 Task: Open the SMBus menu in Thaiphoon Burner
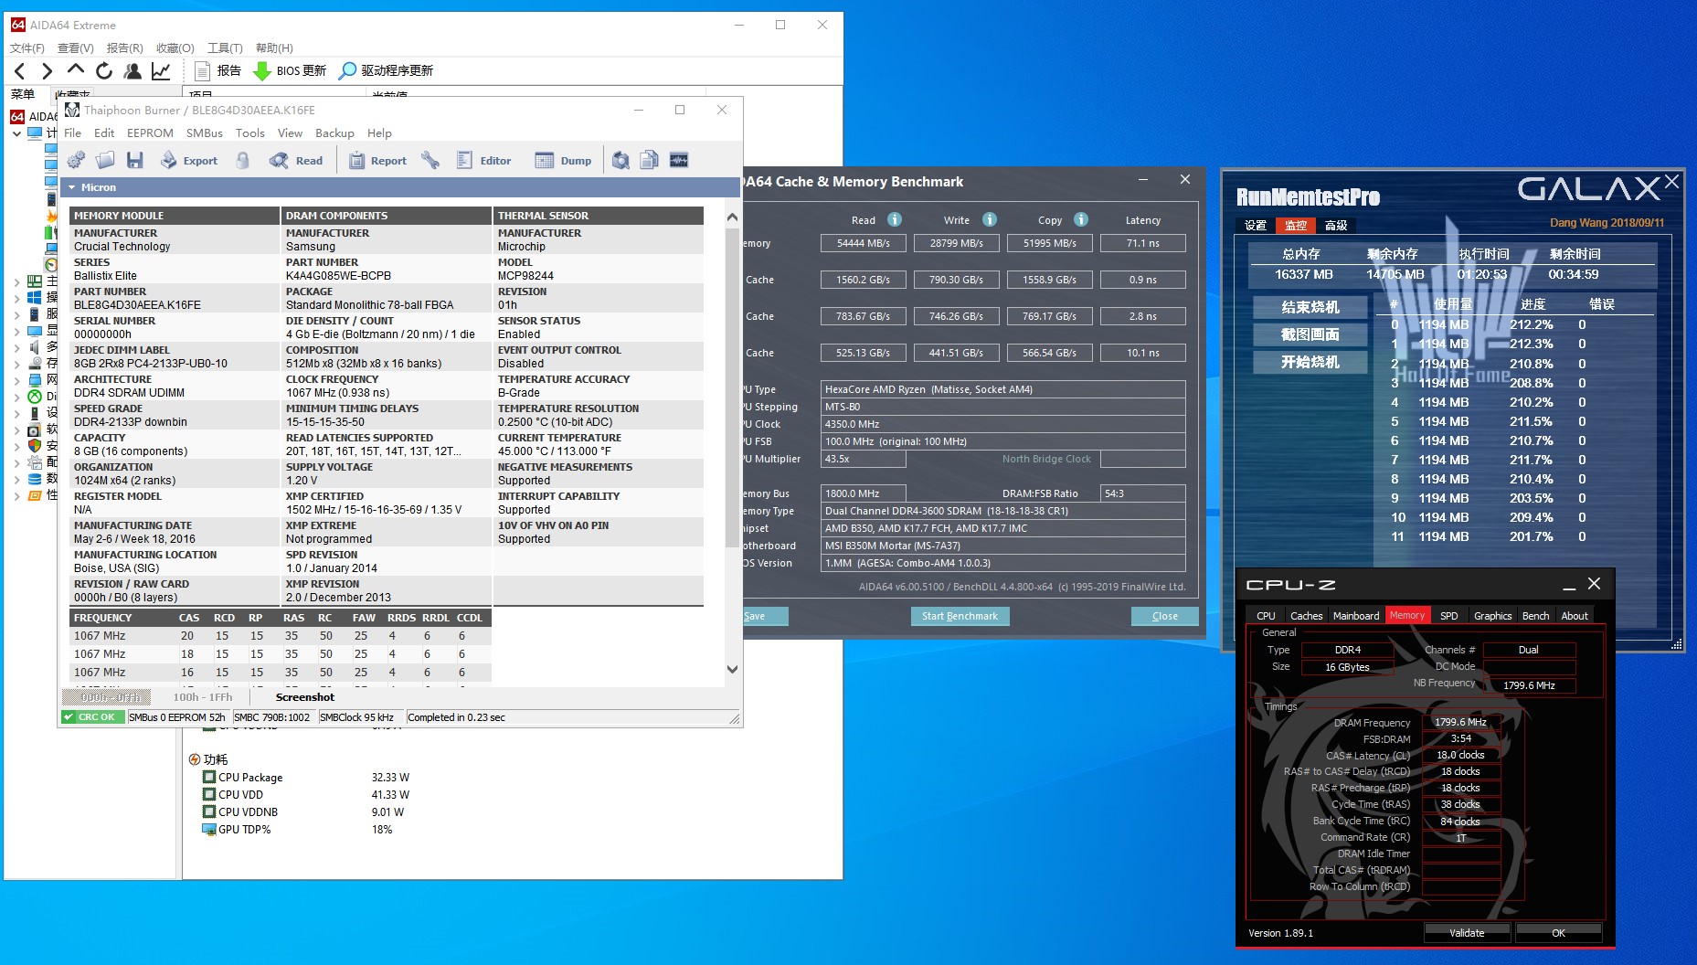(x=204, y=133)
